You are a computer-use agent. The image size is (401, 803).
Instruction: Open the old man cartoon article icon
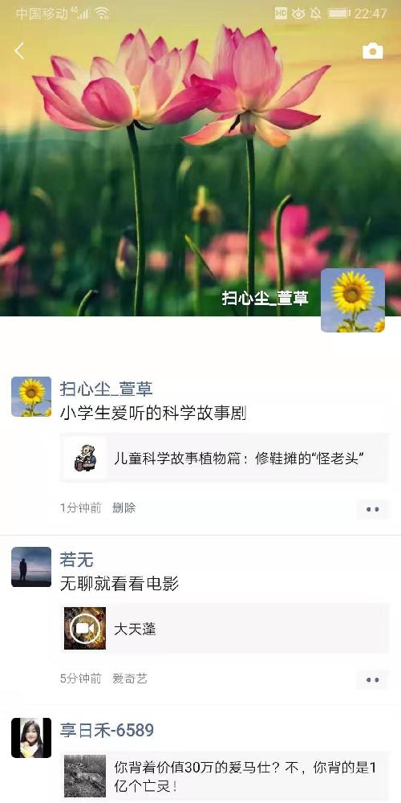tap(85, 458)
